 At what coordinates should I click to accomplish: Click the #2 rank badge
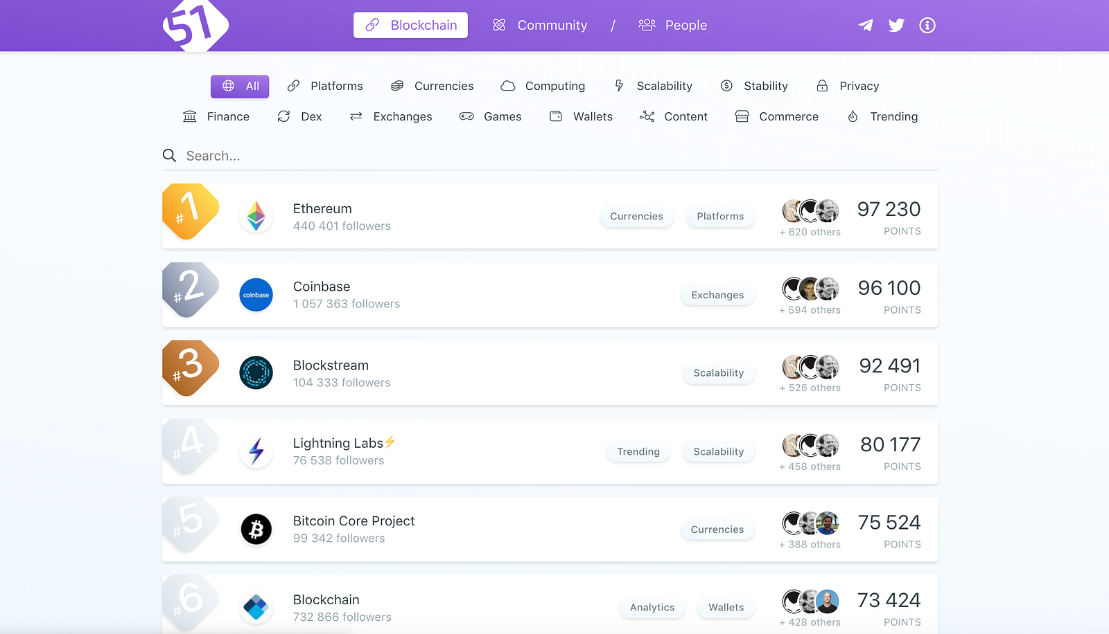(191, 290)
